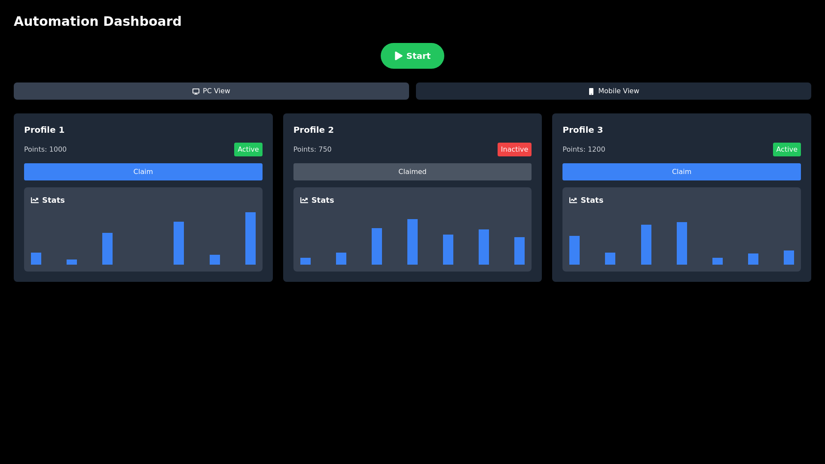825x464 pixels.
Task: Click the Stats chart icon in Profile 3
Action: click(x=573, y=200)
